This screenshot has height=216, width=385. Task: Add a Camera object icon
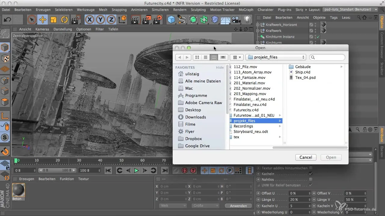tap(236, 20)
